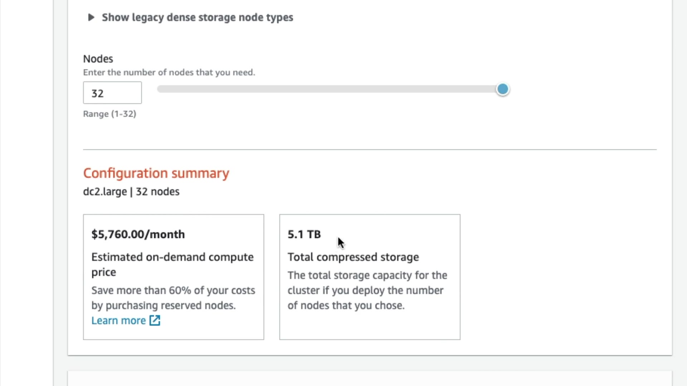The height and width of the screenshot is (386, 687).
Task: Click the Nodes field label
Action: point(98,59)
